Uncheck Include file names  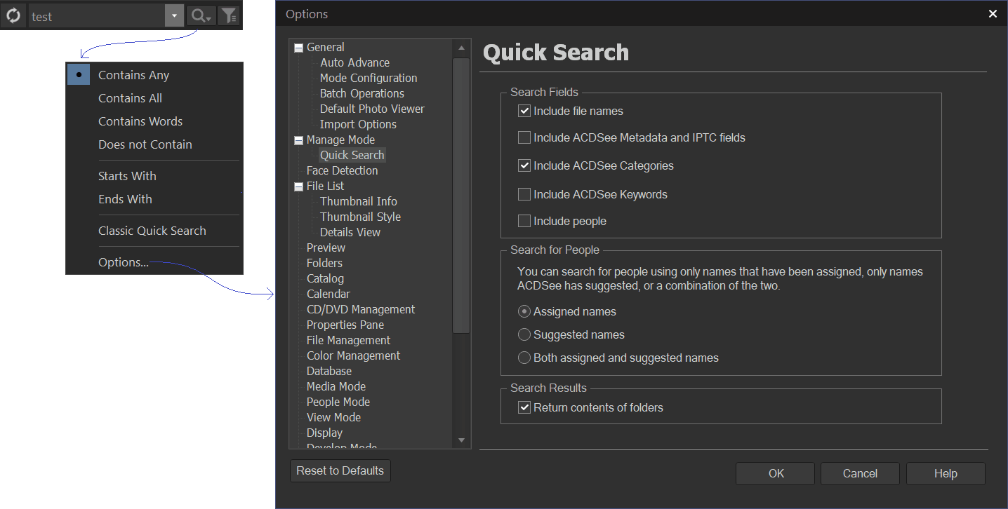(x=524, y=111)
